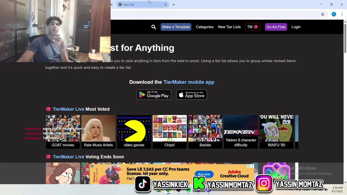Open the TierMaker mobile app link
The height and width of the screenshot is (195, 347).
pyautogui.click(x=189, y=82)
